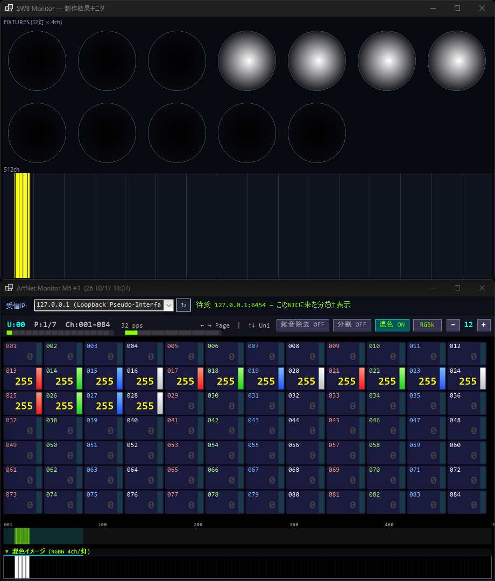The height and width of the screenshot is (581, 495).
Task: Click the Page arrows label
Action: tap(215, 325)
